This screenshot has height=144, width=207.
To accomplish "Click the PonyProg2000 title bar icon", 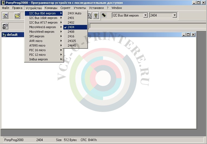I will (3, 3).
